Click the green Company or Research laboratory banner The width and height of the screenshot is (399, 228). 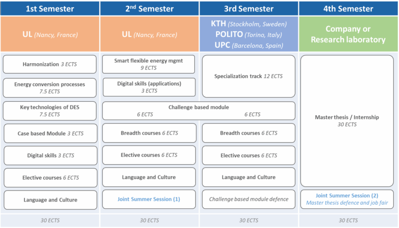click(x=348, y=34)
